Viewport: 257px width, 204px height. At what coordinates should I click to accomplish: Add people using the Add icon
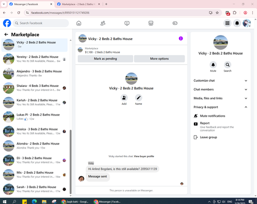coord(124,98)
